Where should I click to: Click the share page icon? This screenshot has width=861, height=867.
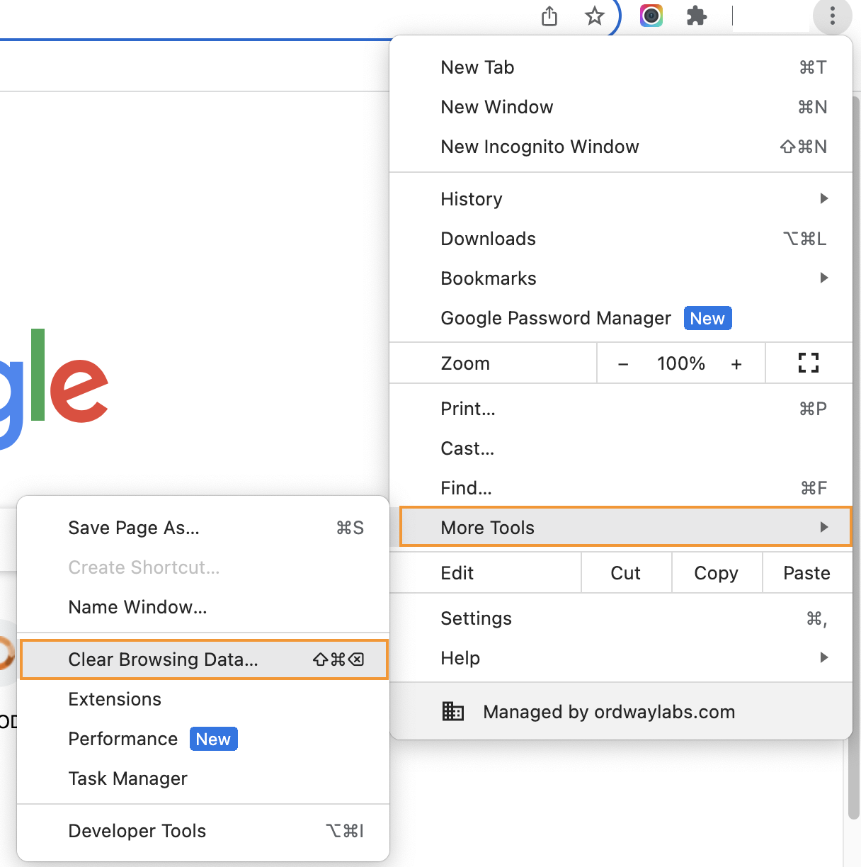tap(549, 16)
